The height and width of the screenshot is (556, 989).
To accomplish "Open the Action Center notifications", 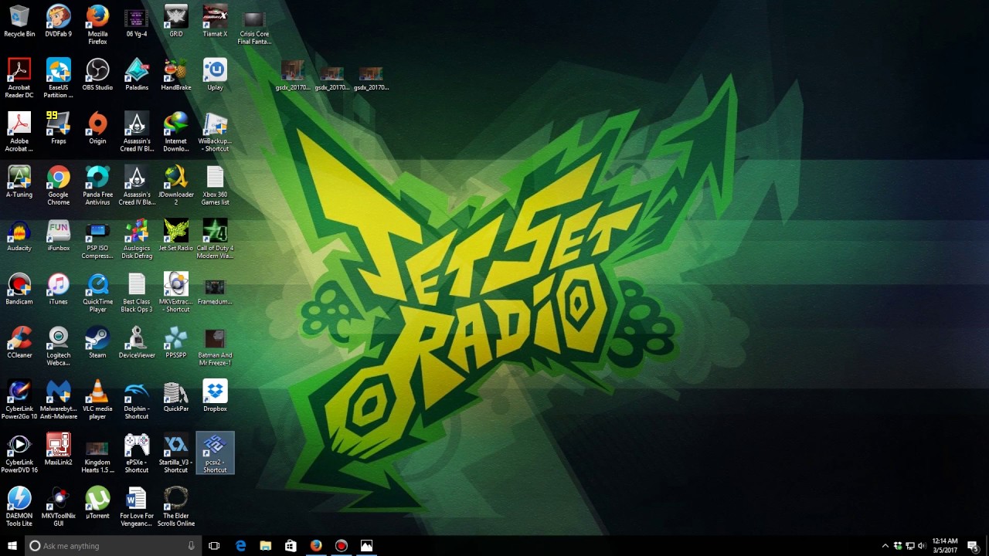I will click(x=973, y=546).
